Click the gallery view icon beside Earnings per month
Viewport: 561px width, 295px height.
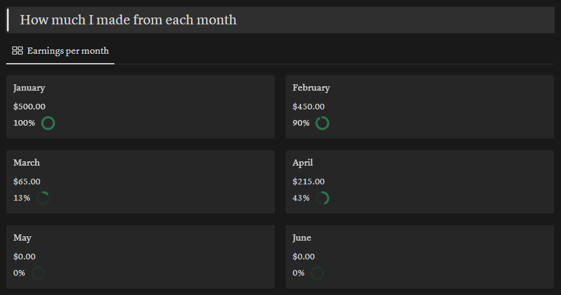[x=17, y=51]
